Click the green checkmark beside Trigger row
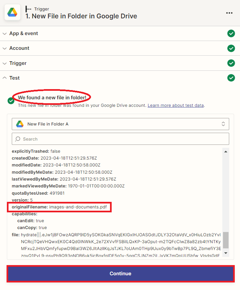Image resolution: width=240 pixels, height=290 pixels. 231,63
